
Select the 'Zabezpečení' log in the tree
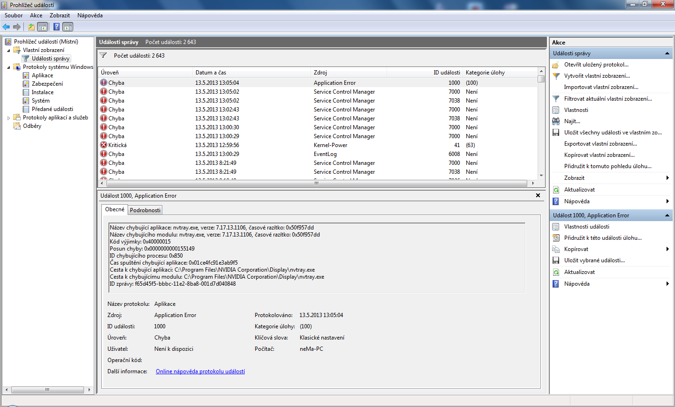[x=47, y=84]
